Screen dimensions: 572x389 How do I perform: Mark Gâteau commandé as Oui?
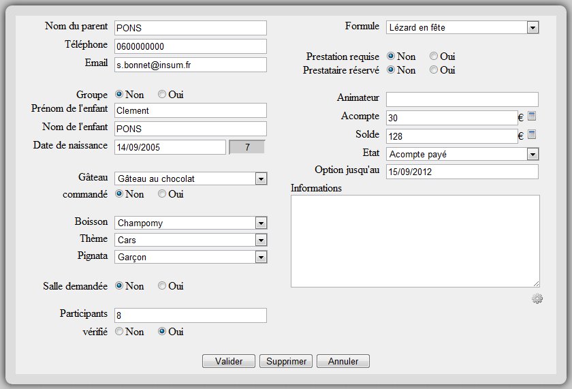162,194
